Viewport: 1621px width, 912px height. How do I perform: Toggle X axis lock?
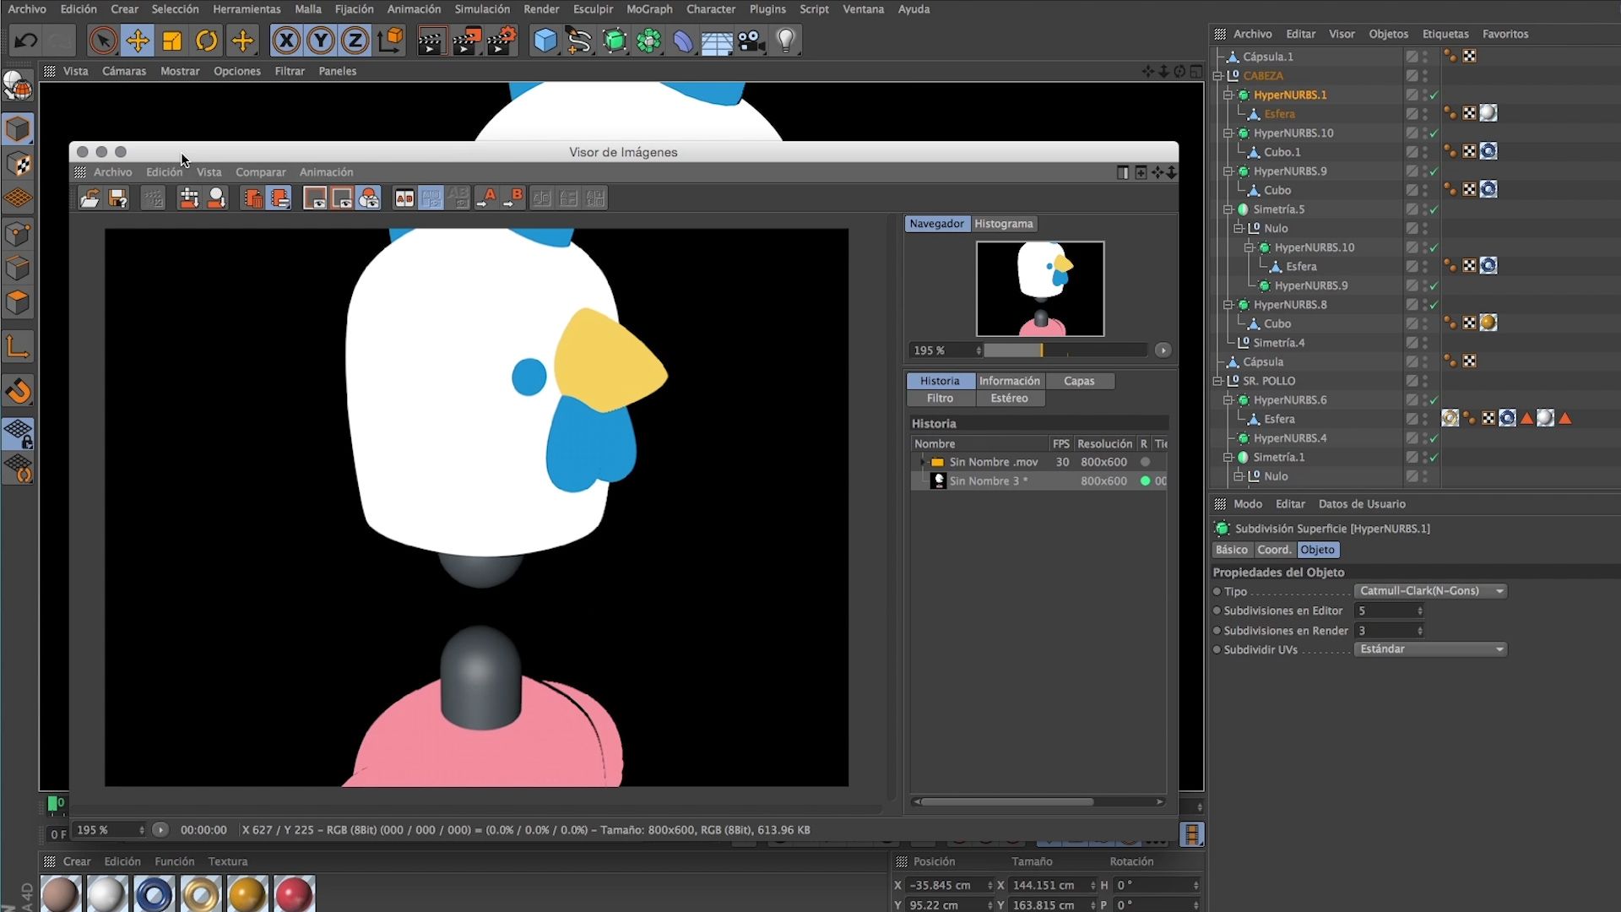(286, 40)
